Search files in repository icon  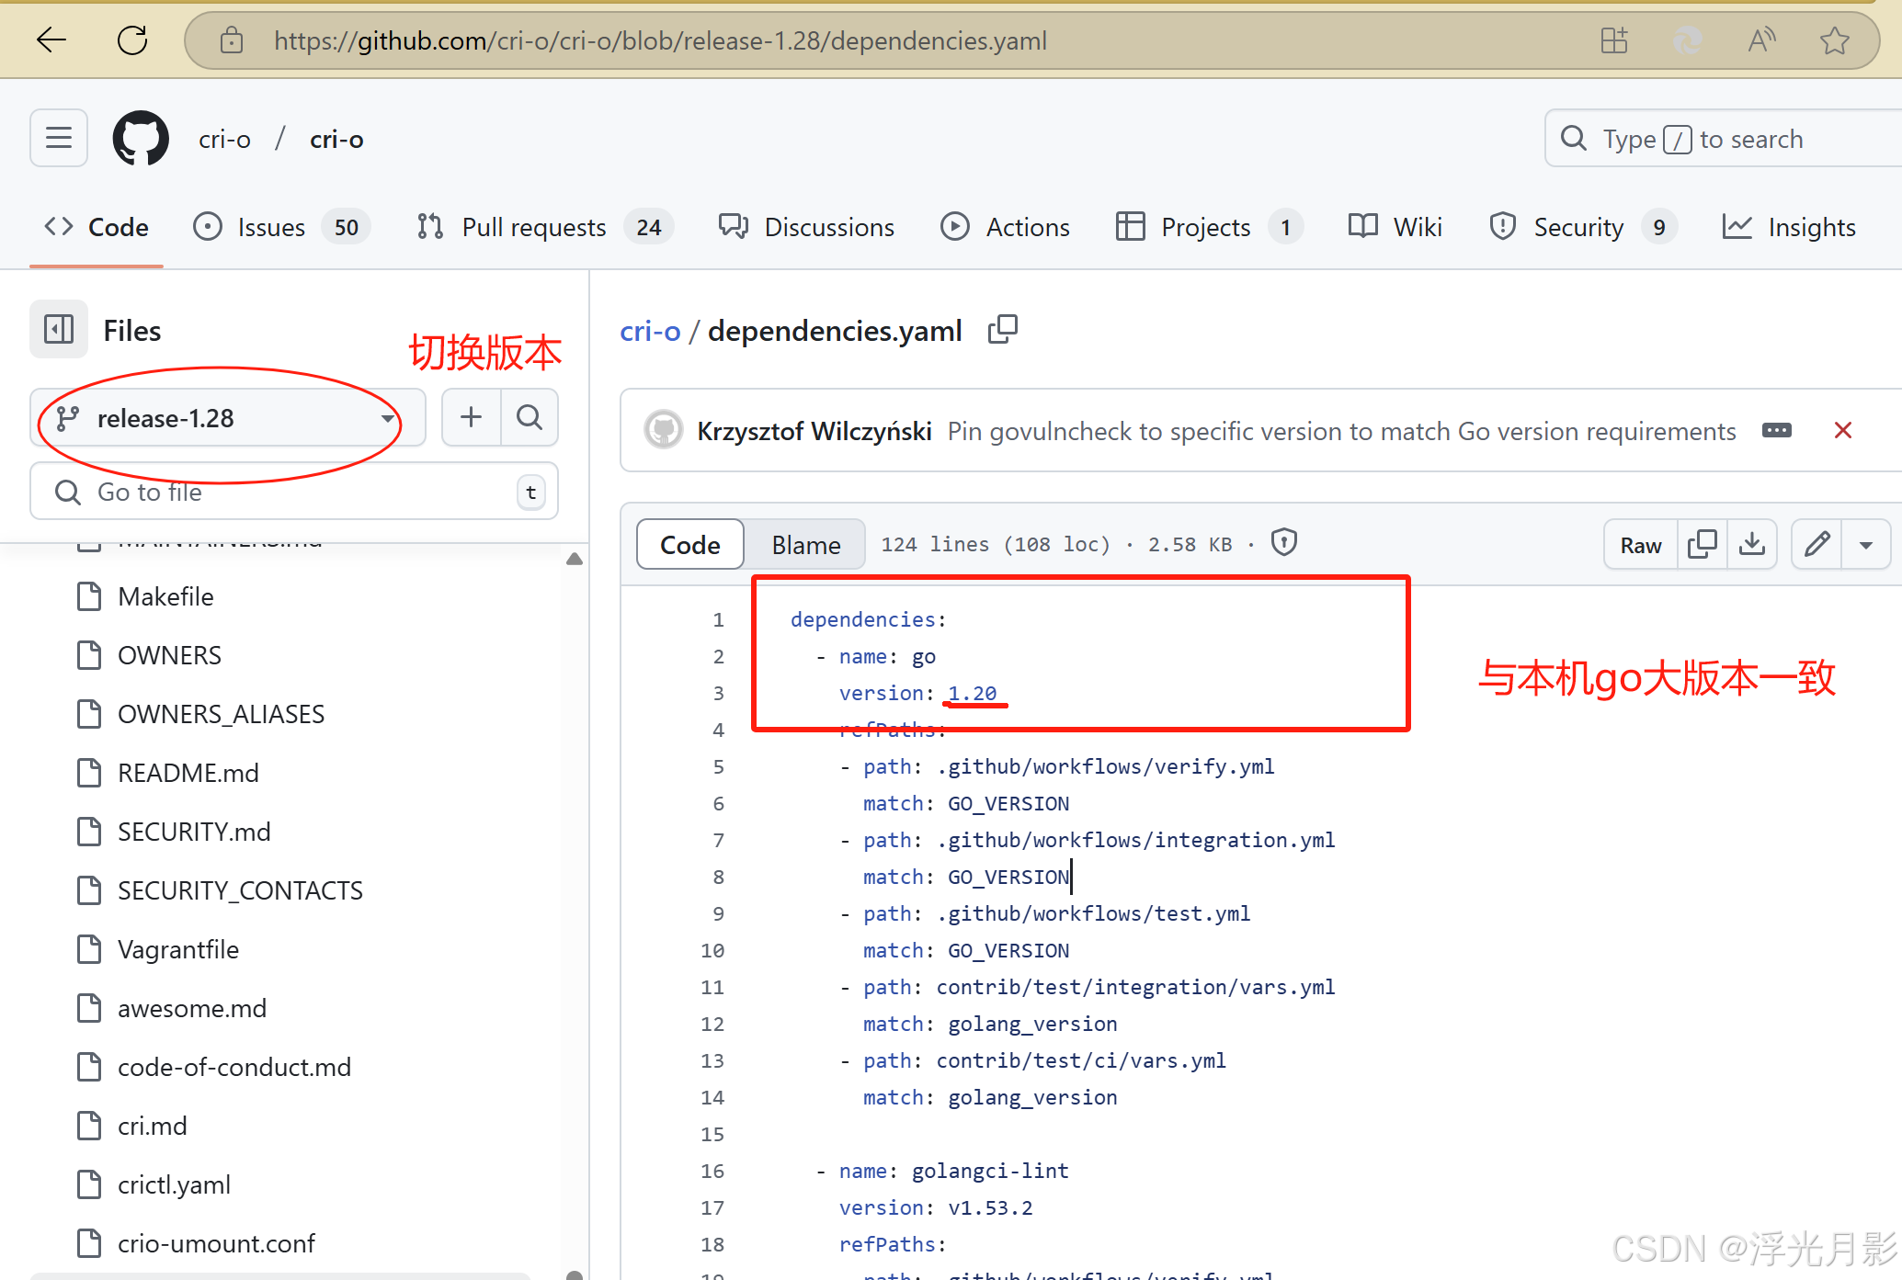[530, 417]
